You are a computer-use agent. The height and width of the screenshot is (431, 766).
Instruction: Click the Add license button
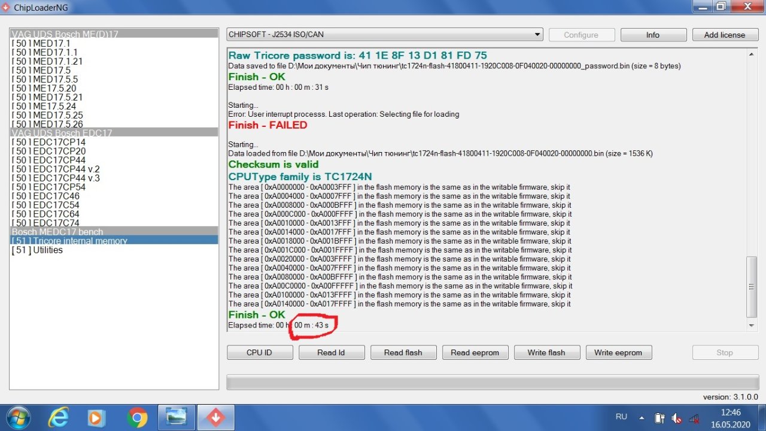(x=724, y=35)
